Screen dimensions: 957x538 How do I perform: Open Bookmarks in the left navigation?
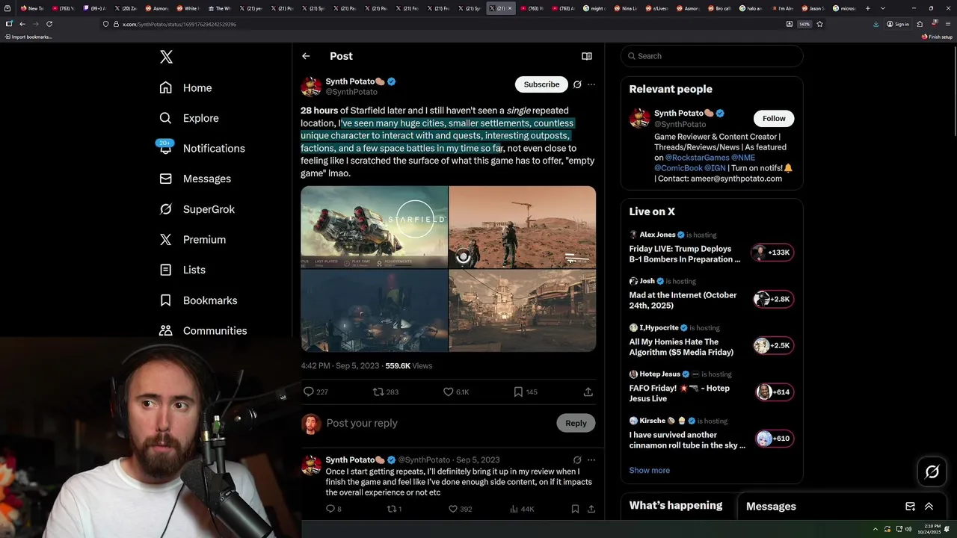coord(198,300)
